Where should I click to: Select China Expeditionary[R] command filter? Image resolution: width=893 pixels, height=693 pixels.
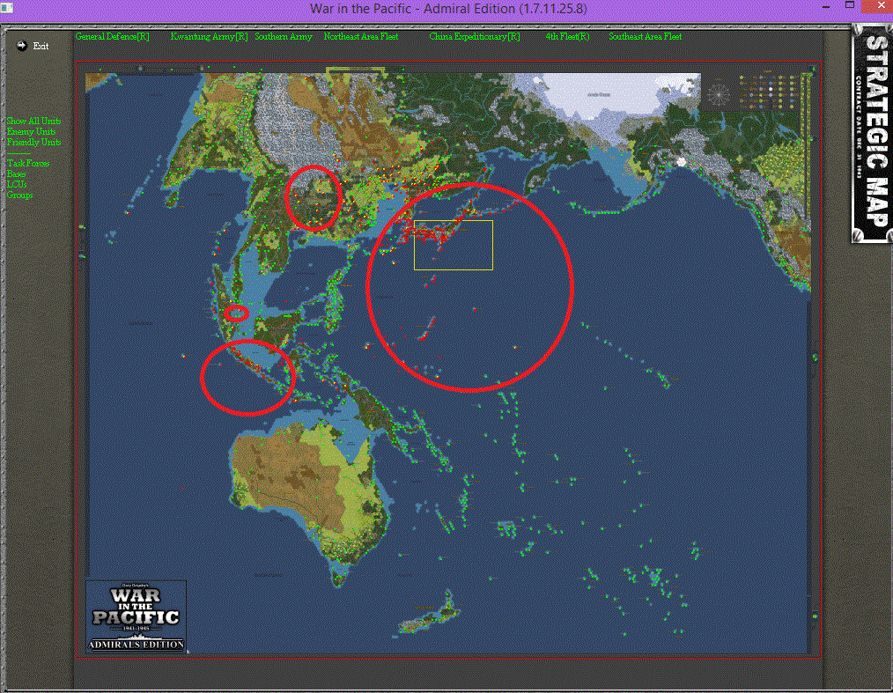(475, 36)
